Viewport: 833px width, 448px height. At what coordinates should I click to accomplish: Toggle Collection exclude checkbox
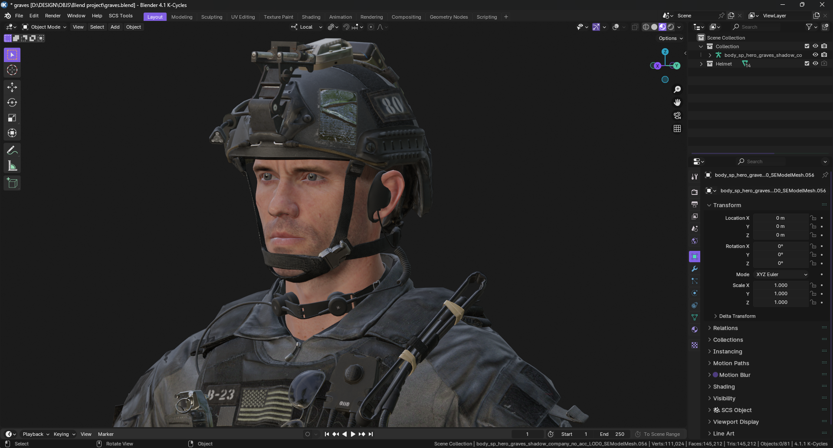(x=807, y=46)
